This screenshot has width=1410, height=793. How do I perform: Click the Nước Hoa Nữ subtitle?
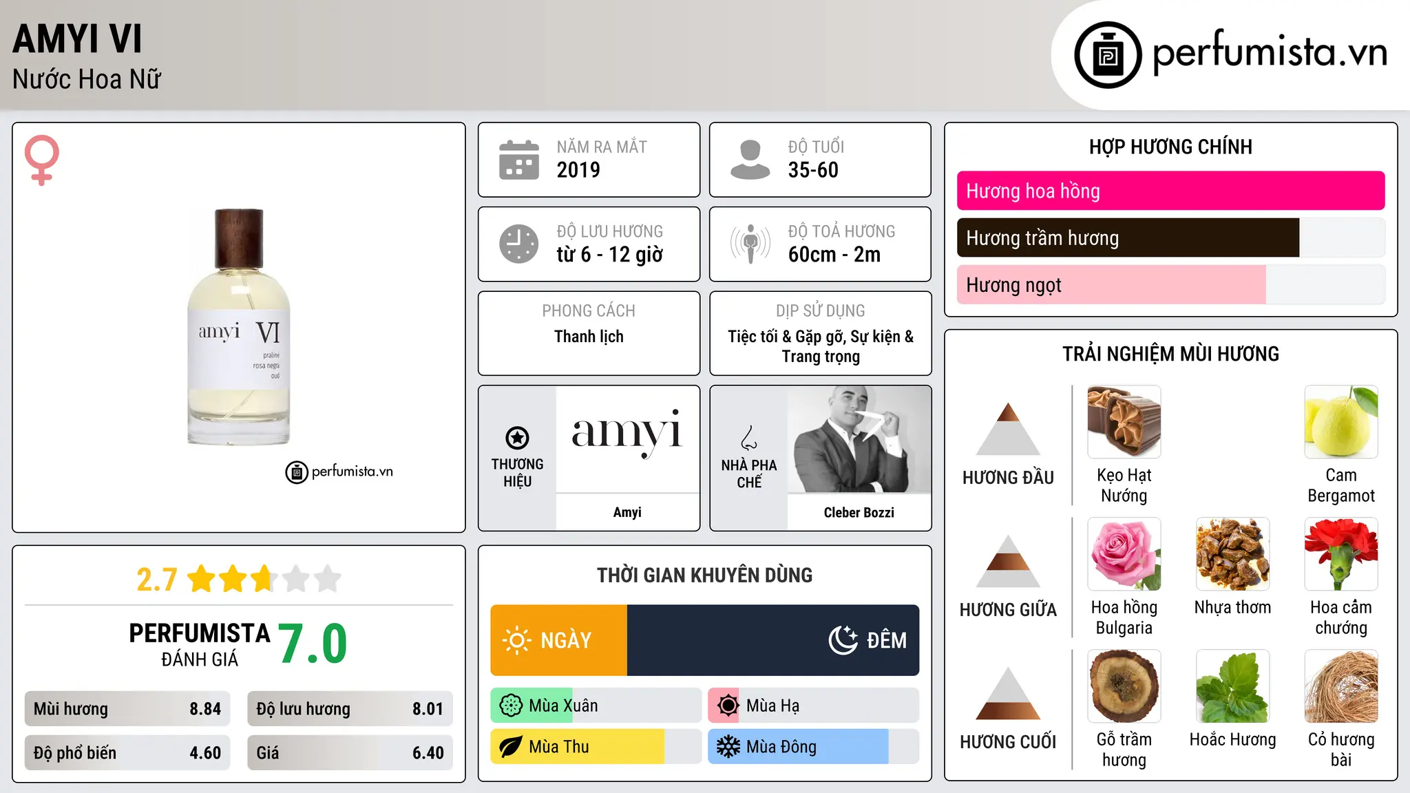87,79
